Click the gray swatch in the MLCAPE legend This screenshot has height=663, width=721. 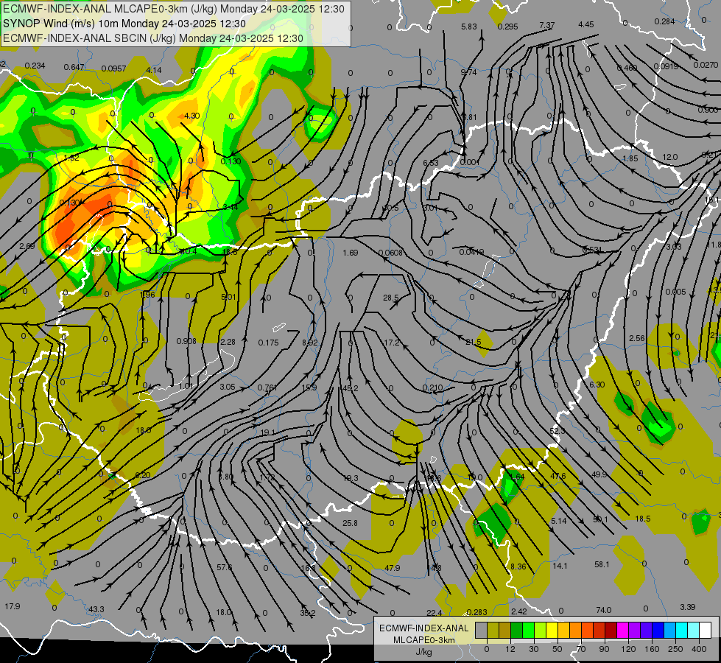coord(482,630)
